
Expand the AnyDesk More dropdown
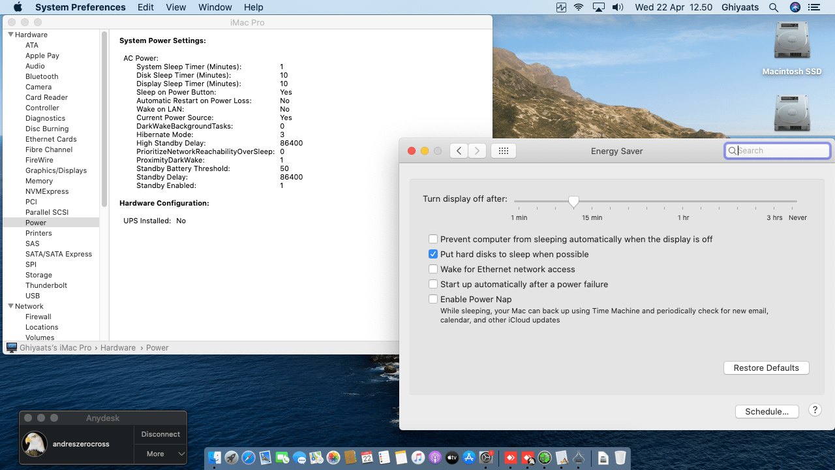tap(160, 454)
